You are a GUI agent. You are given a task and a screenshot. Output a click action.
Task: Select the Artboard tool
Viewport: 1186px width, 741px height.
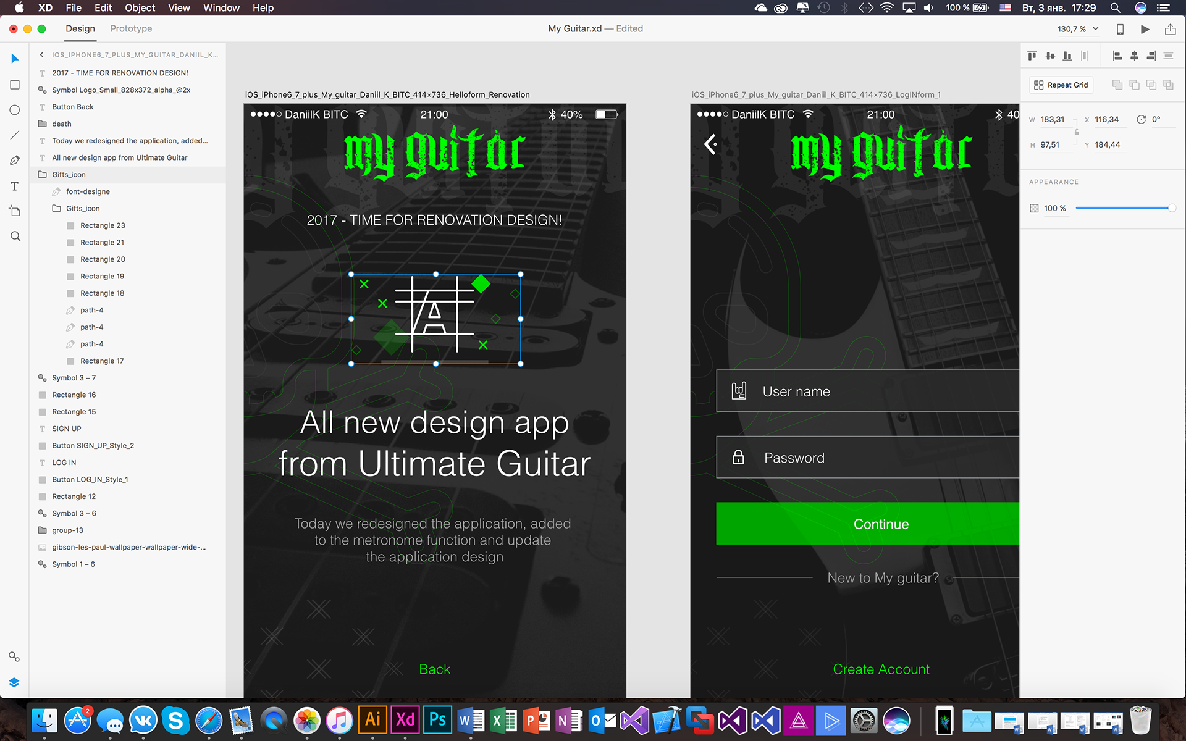pyautogui.click(x=15, y=211)
